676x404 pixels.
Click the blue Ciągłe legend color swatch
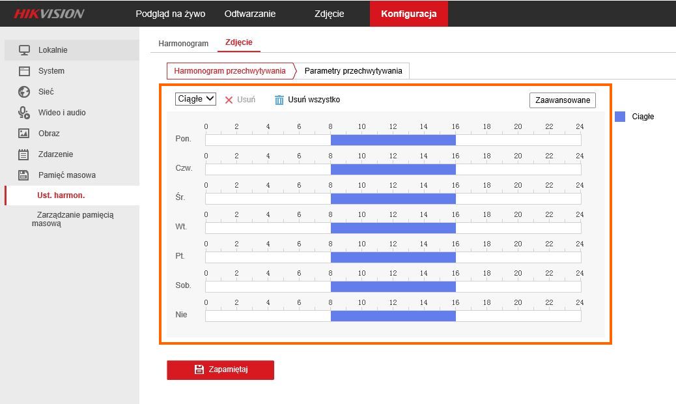tap(620, 117)
